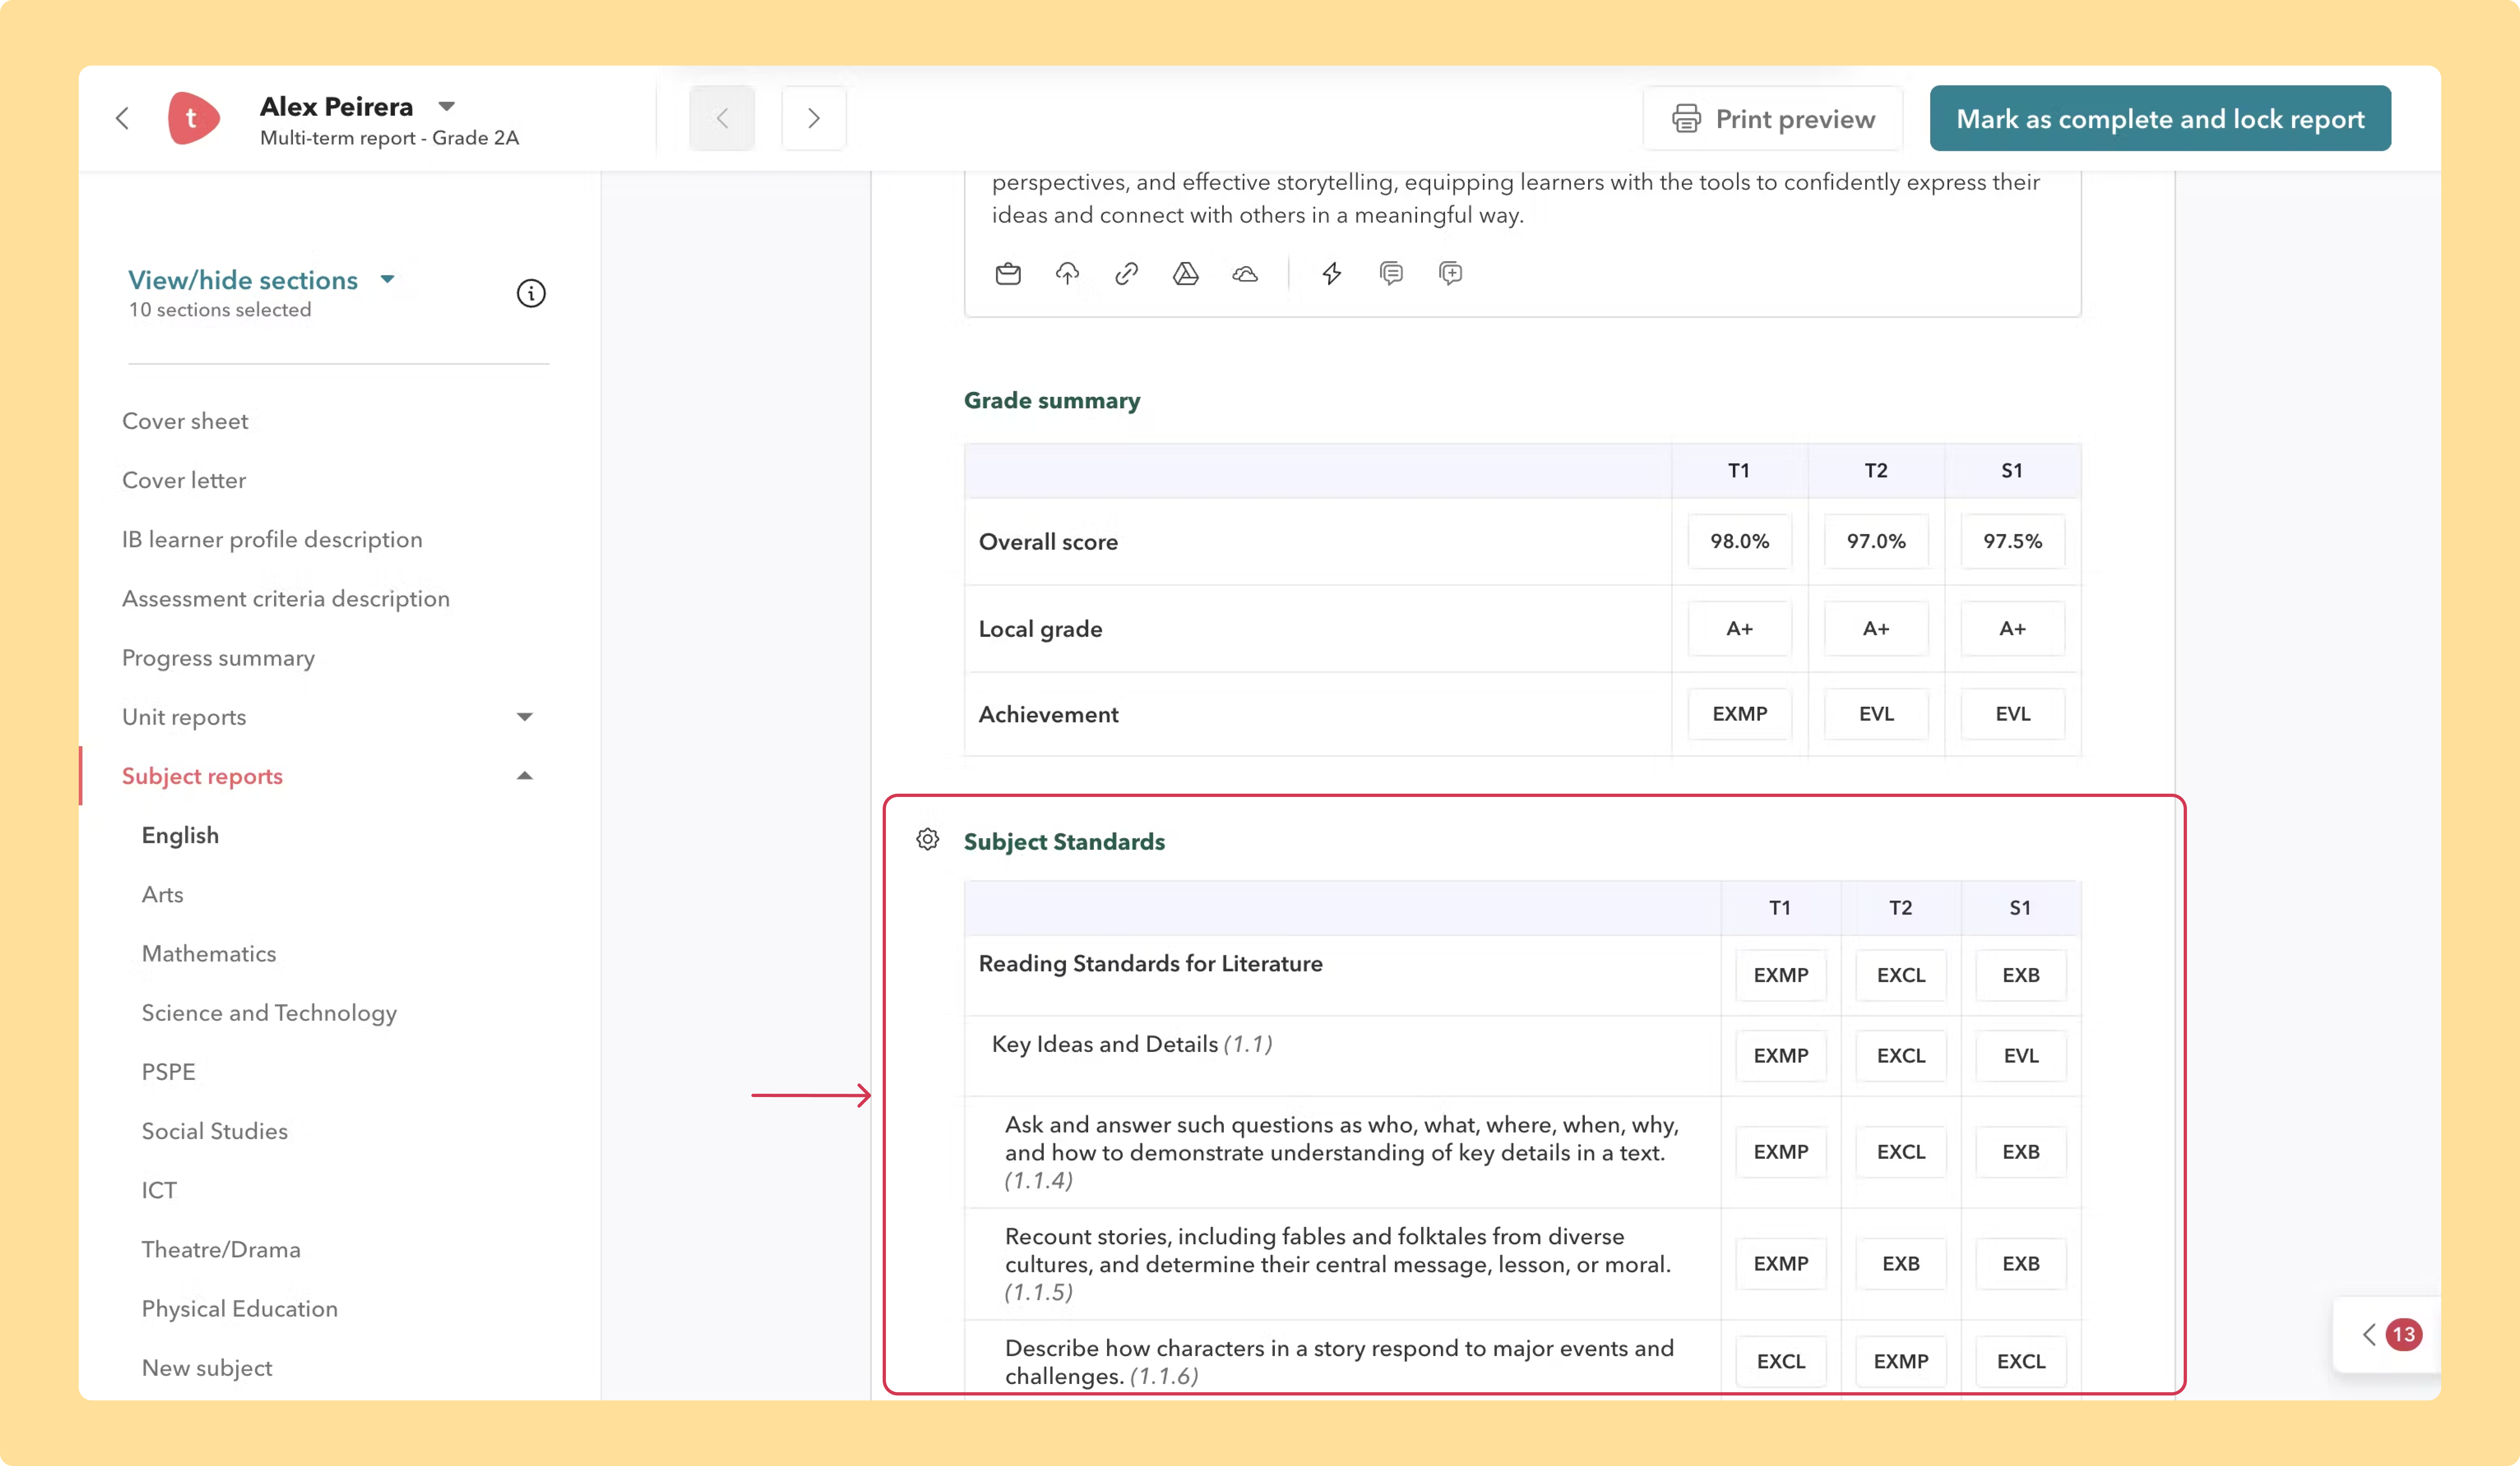Click the Subject reports sidebar heading
The image size is (2520, 1466).
pos(202,776)
